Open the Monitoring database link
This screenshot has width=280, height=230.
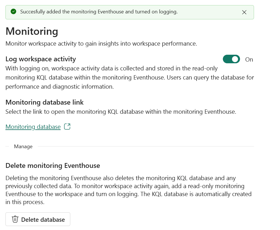tap(33, 127)
